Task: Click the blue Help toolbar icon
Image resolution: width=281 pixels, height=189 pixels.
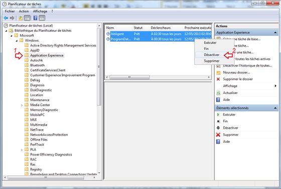Action: click(35, 18)
